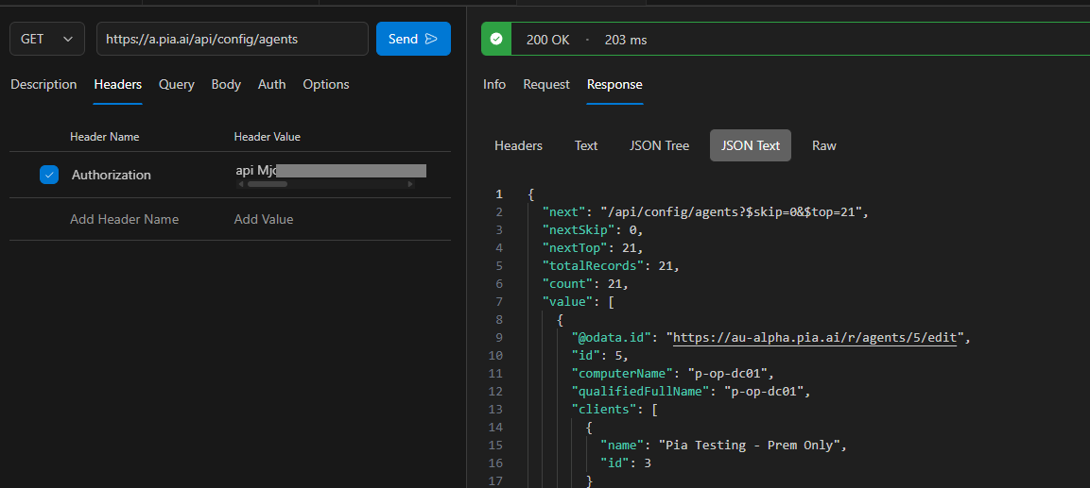Click the Add Header Name field

click(x=124, y=219)
